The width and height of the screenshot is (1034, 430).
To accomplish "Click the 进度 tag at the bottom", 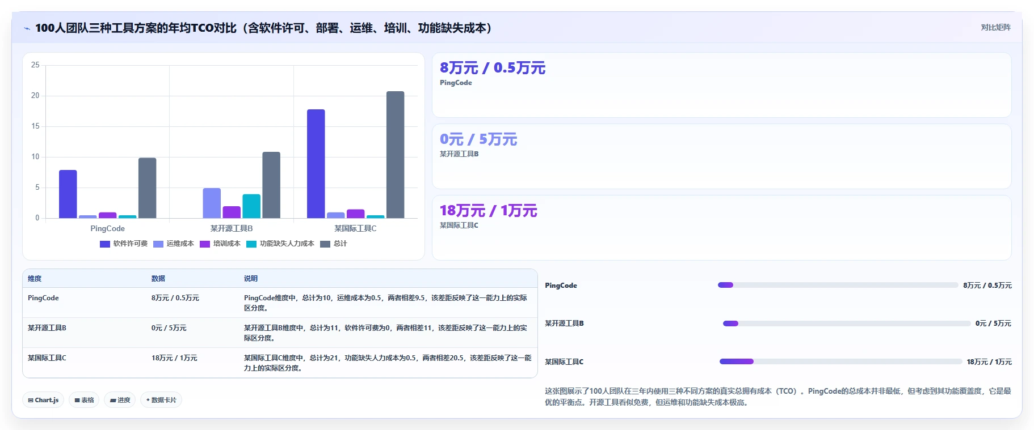I will [x=120, y=400].
